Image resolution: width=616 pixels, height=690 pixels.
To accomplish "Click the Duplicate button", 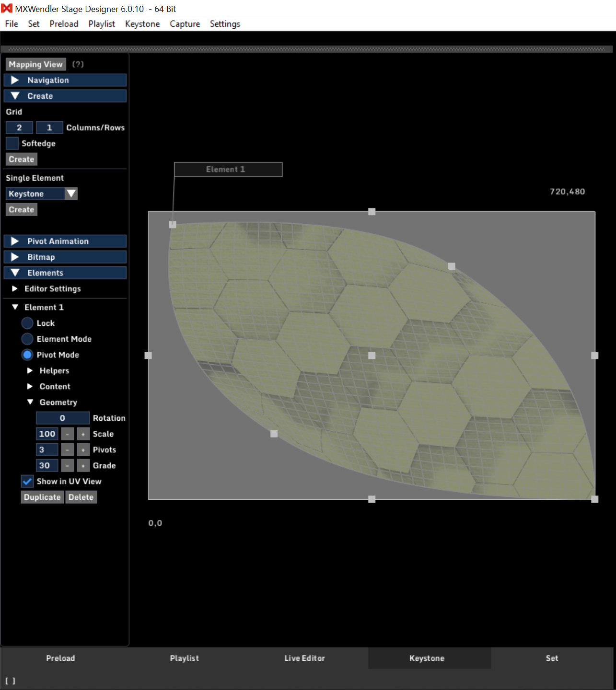I will 42,497.
